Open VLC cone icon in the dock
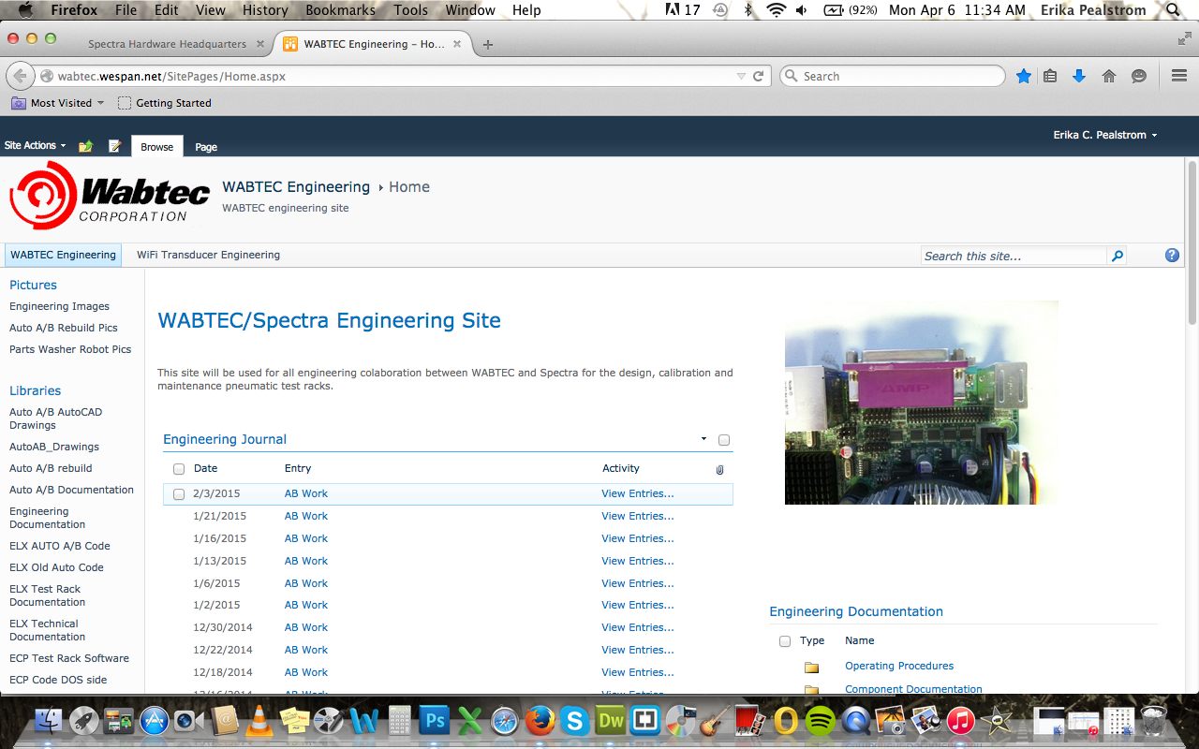 [258, 720]
